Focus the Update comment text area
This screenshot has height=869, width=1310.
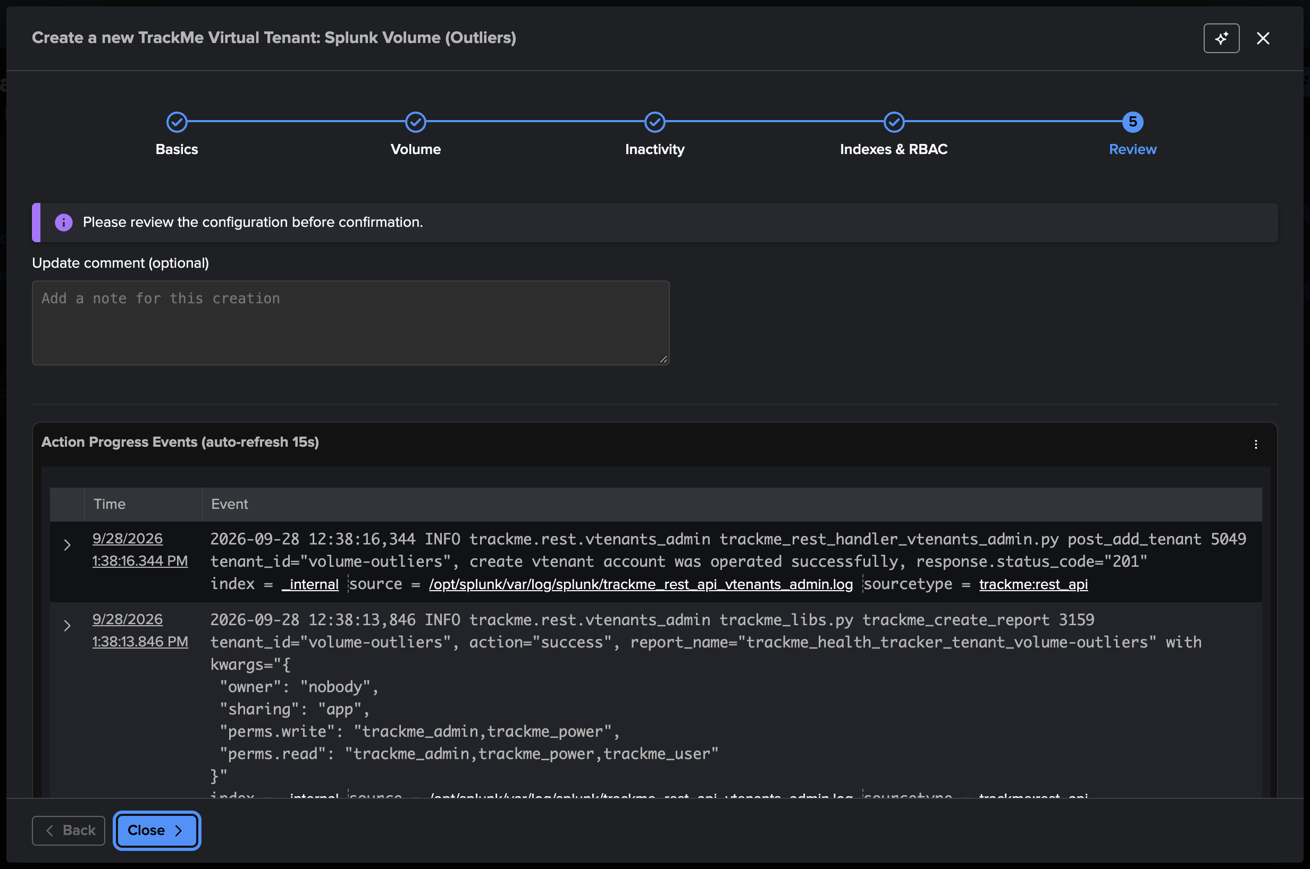pos(350,322)
